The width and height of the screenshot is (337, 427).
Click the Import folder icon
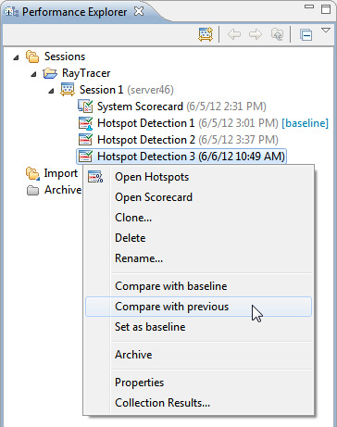(32, 173)
